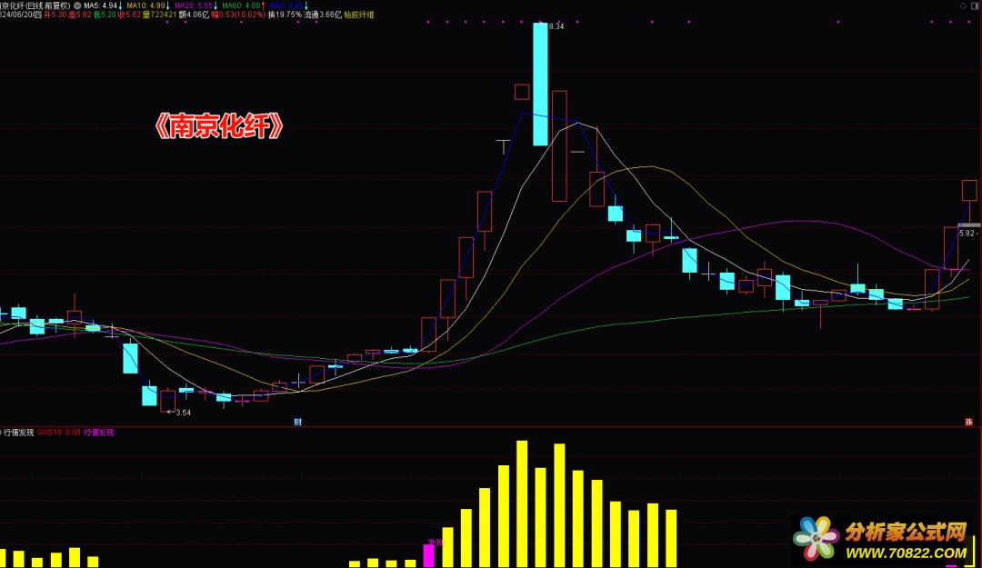This screenshot has width=982, height=568.
Task: Click the GXS10: 0.00 value label
Action: click(x=59, y=432)
